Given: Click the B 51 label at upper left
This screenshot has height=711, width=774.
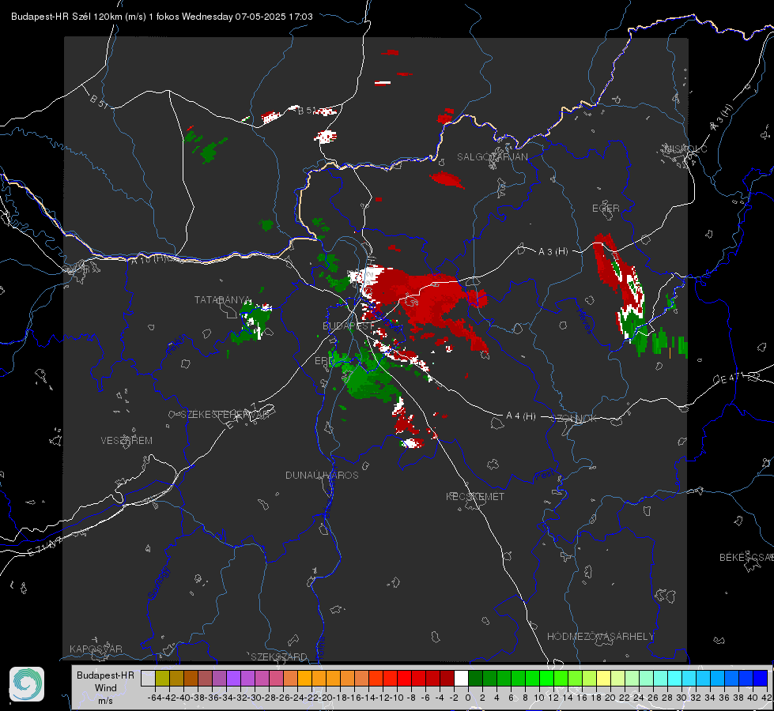Looking at the screenshot, I should coord(99,101).
